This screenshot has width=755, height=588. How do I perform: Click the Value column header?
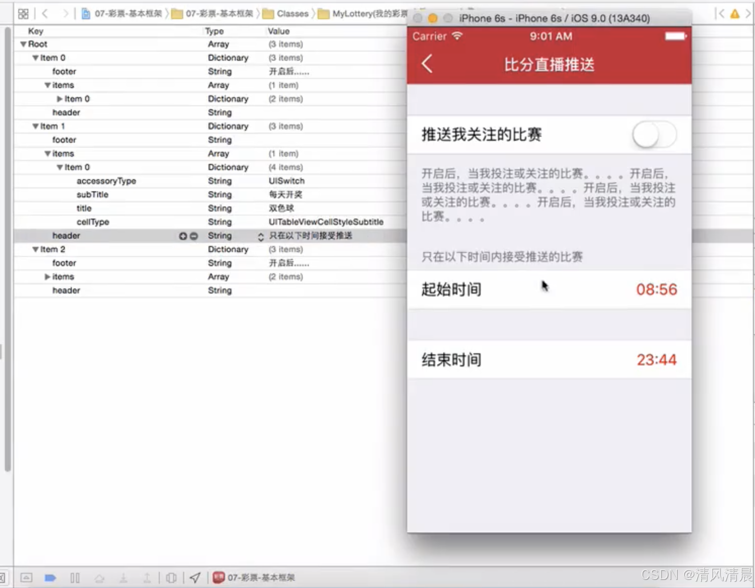coord(278,31)
